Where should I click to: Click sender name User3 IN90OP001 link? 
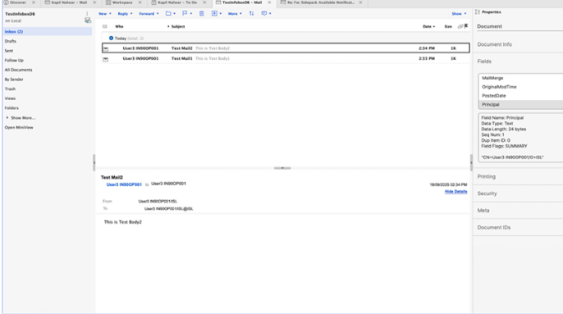124,184
